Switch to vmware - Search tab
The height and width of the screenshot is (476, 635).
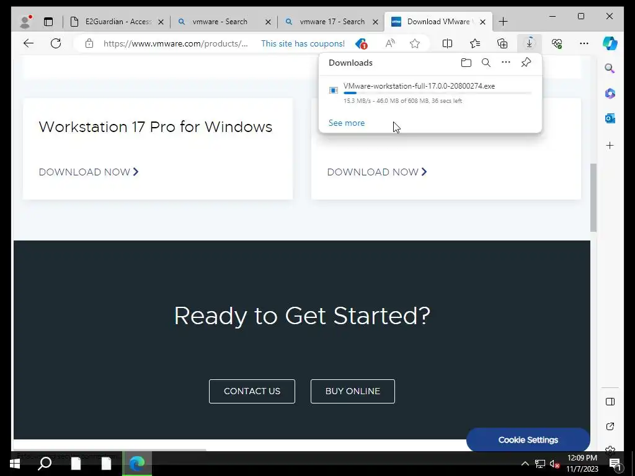point(224,22)
